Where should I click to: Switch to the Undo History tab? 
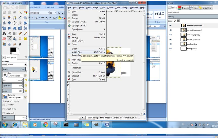click(206, 8)
